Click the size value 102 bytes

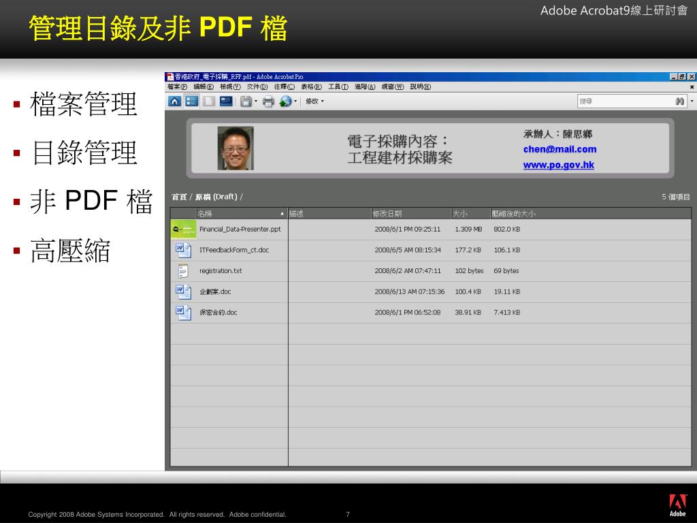(469, 271)
